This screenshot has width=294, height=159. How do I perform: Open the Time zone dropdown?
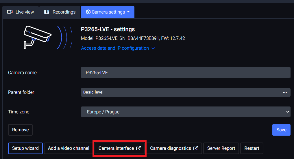[x=186, y=112]
